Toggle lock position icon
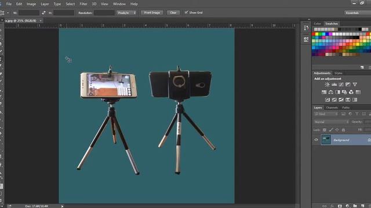Image resolution: width=371 pixels, height=208 pixels. 337,130
